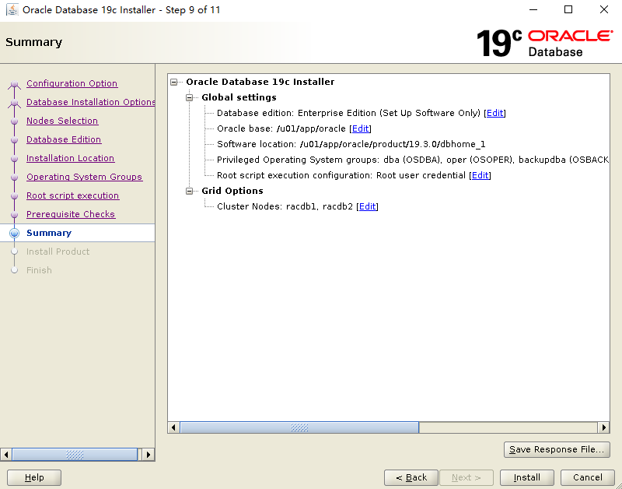
Task: Click the arrow icon beside Configuration Option step
Action: point(14,83)
